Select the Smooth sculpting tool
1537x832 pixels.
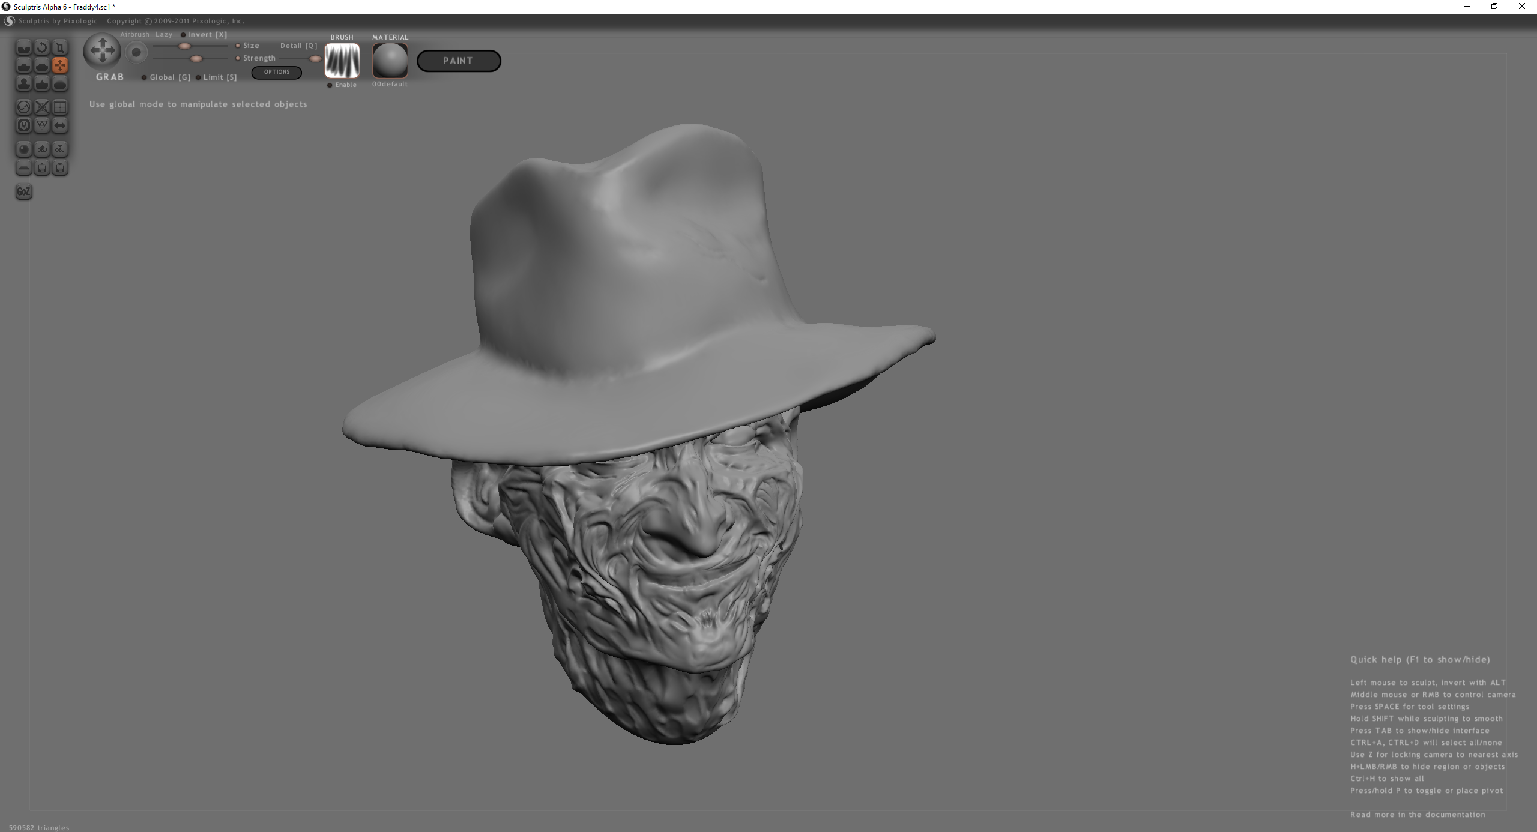click(x=60, y=83)
